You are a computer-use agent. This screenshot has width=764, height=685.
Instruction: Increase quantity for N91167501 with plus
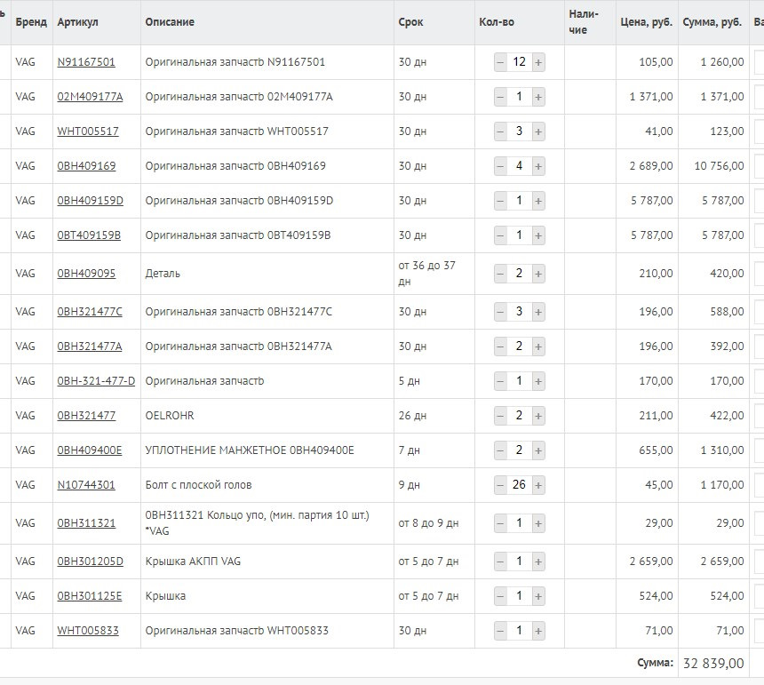tap(538, 62)
